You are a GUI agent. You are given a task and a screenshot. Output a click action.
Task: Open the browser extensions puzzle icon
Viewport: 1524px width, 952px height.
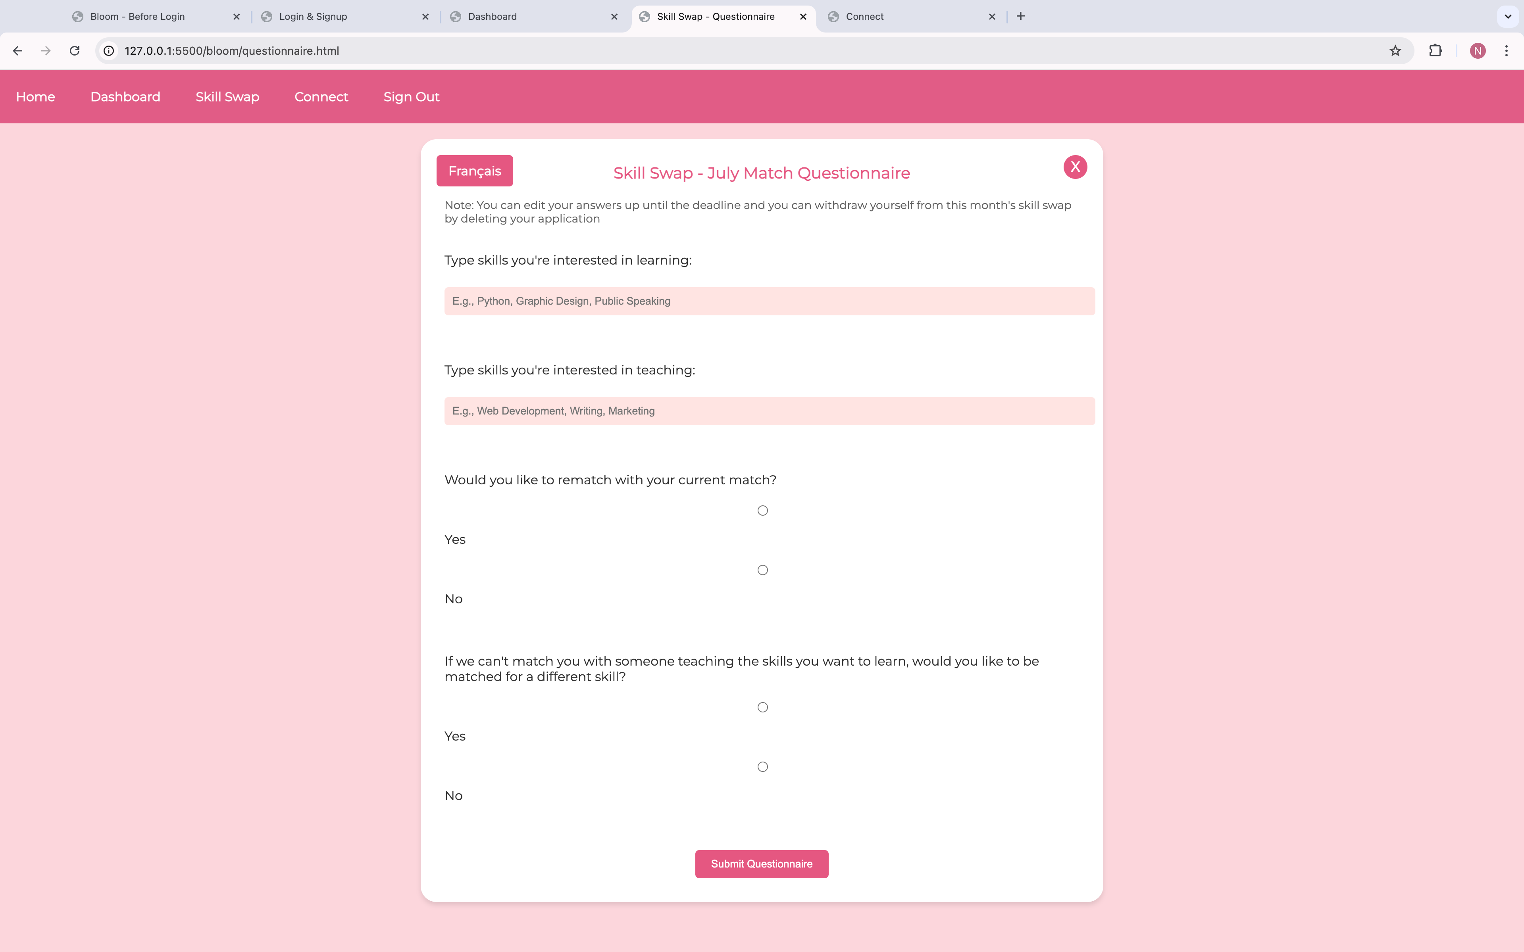tap(1435, 51)
